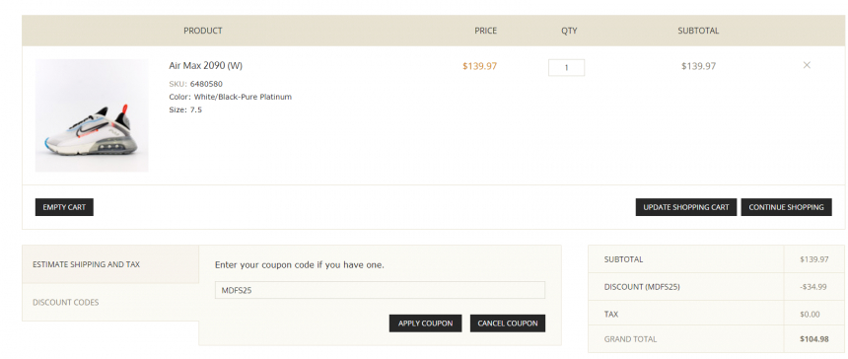Cancel the applied coupon

(507, 323)
